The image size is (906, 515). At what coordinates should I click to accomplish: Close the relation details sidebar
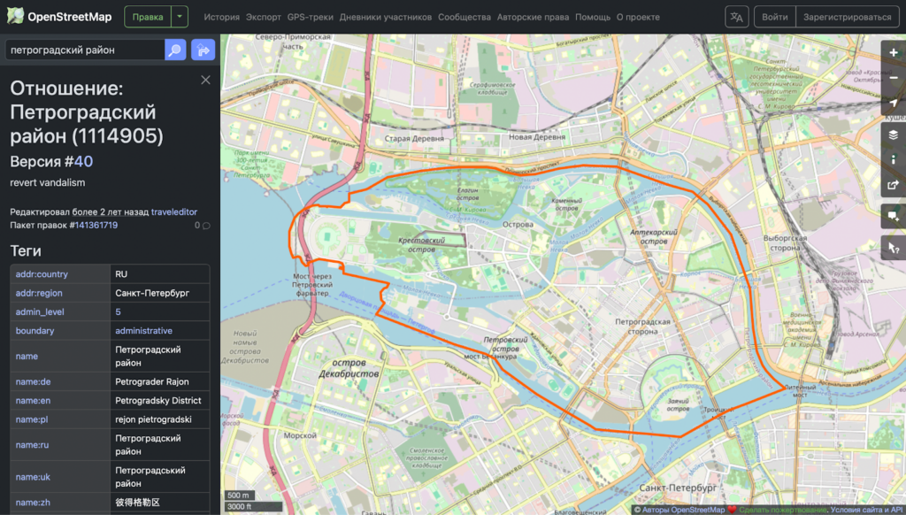point(205,81)
